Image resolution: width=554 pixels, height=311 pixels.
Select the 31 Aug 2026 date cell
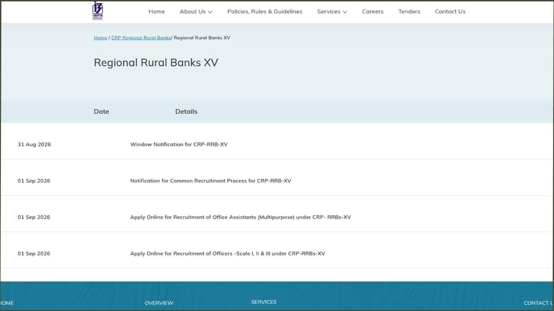click(34, 145)
